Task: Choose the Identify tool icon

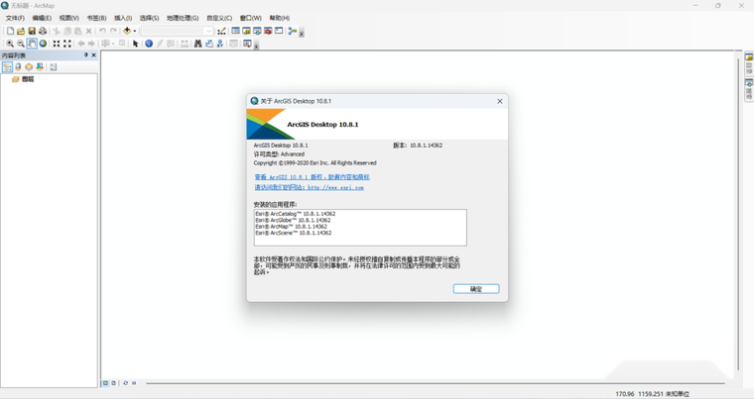Action: coord(149,44)
